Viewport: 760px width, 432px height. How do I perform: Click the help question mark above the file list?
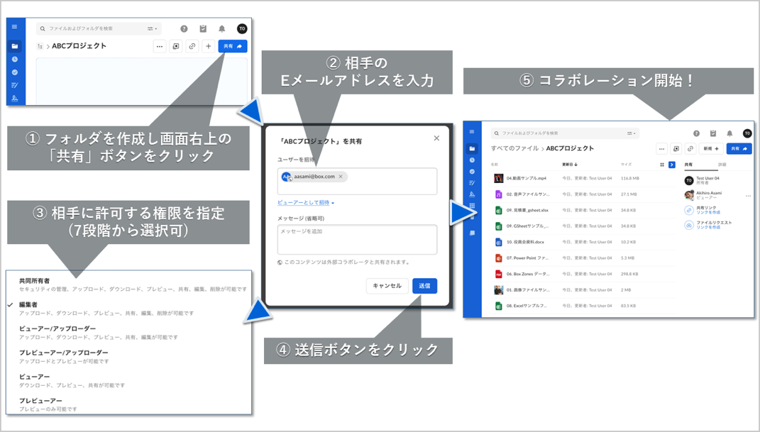coord(696,133)
